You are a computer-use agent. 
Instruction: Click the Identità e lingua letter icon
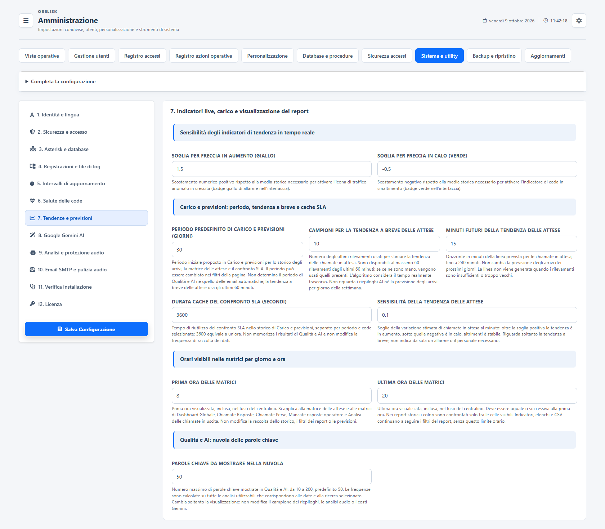(x=32, y=115)
